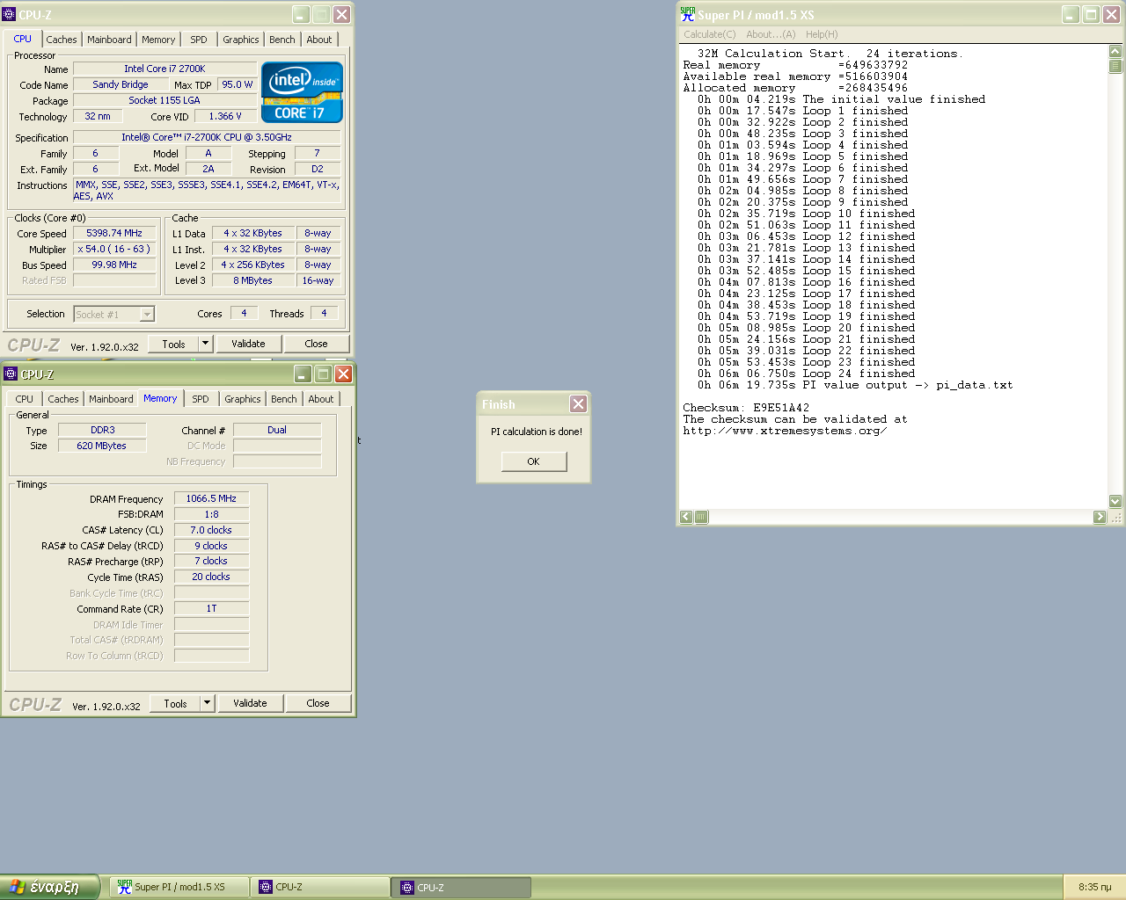Open the Socket #1 selection dropdown
This screenshot has width=1126, height=900.
point(114,314)
